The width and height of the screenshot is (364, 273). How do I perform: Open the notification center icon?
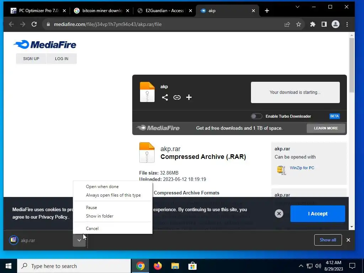click(x=352, y=266)
